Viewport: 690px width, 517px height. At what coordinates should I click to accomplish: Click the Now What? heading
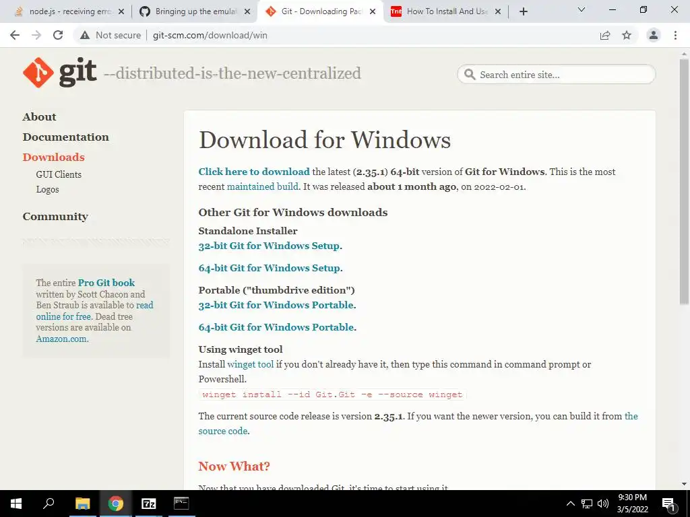click(234, 466)
